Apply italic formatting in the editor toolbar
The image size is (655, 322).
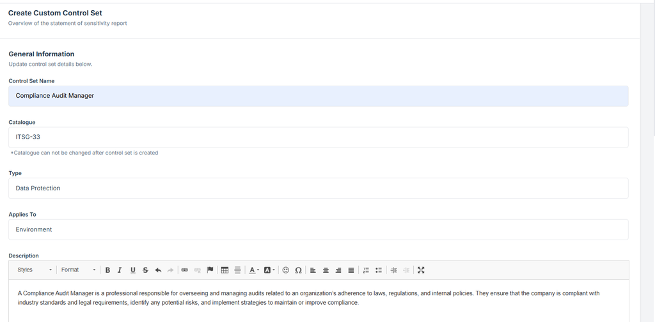(120, 270)
